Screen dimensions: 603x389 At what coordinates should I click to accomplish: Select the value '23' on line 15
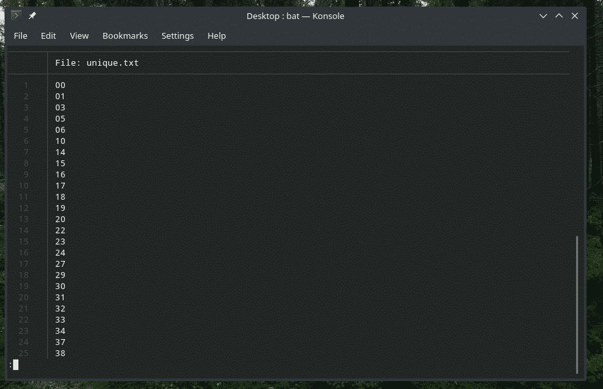60,242
